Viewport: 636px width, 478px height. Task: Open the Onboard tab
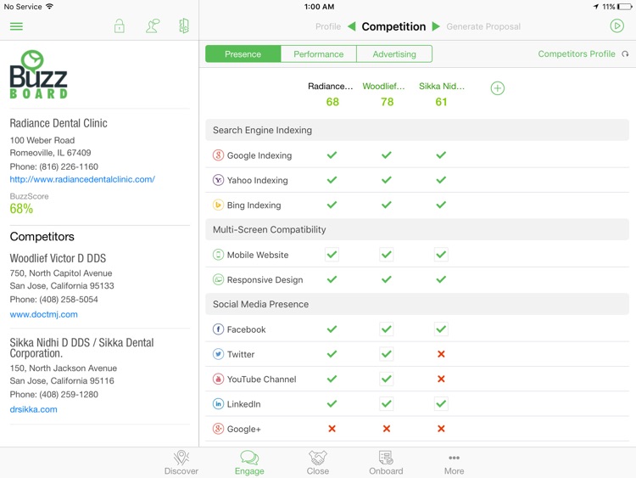(x=386, y=463)
